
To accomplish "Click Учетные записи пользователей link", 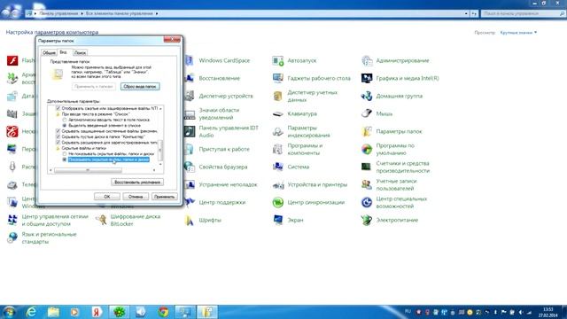I will coord(396,184).
